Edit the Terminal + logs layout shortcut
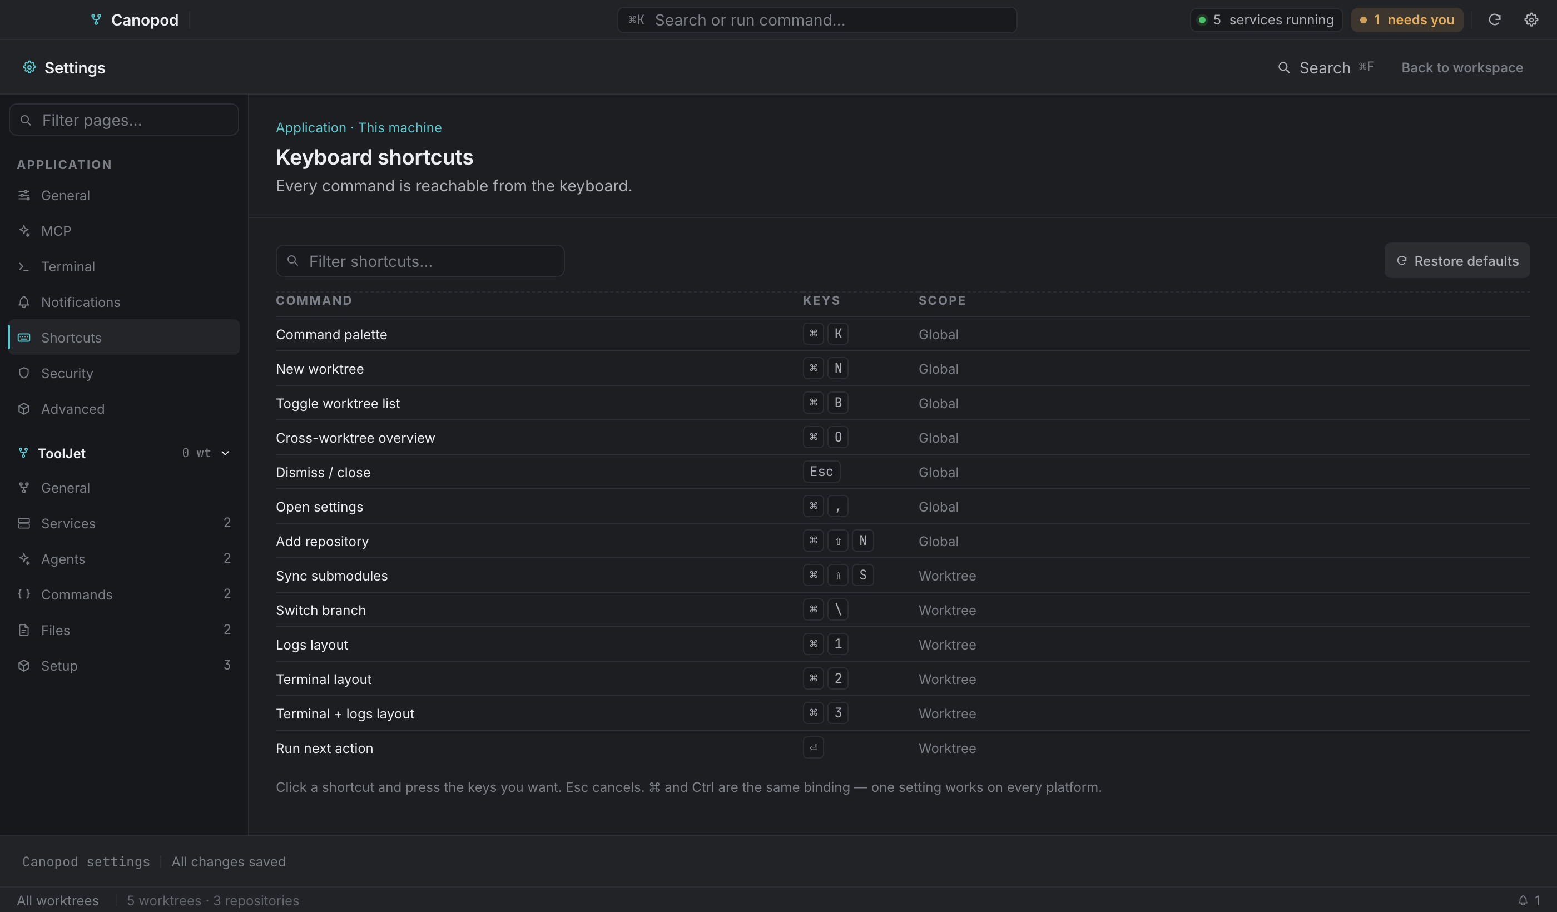1557x912 pixels. coord(825,713)
